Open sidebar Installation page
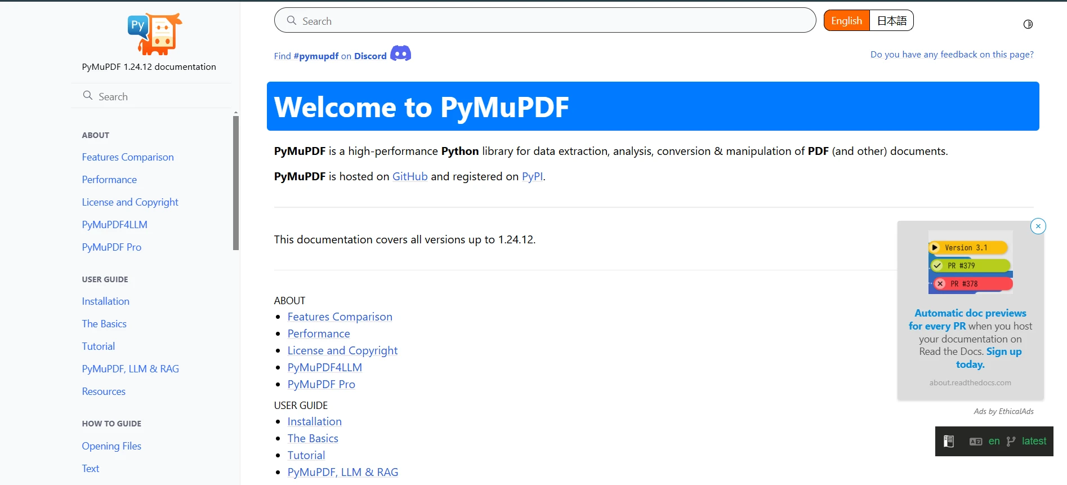Screen dimensions: 1067x485 click(x=105, y=301)
